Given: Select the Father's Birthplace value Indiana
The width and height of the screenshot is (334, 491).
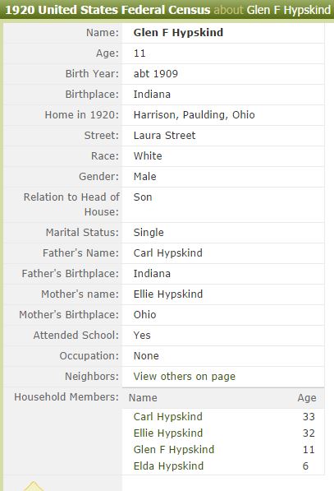Looking at the screenshot, I should [152, 274].
